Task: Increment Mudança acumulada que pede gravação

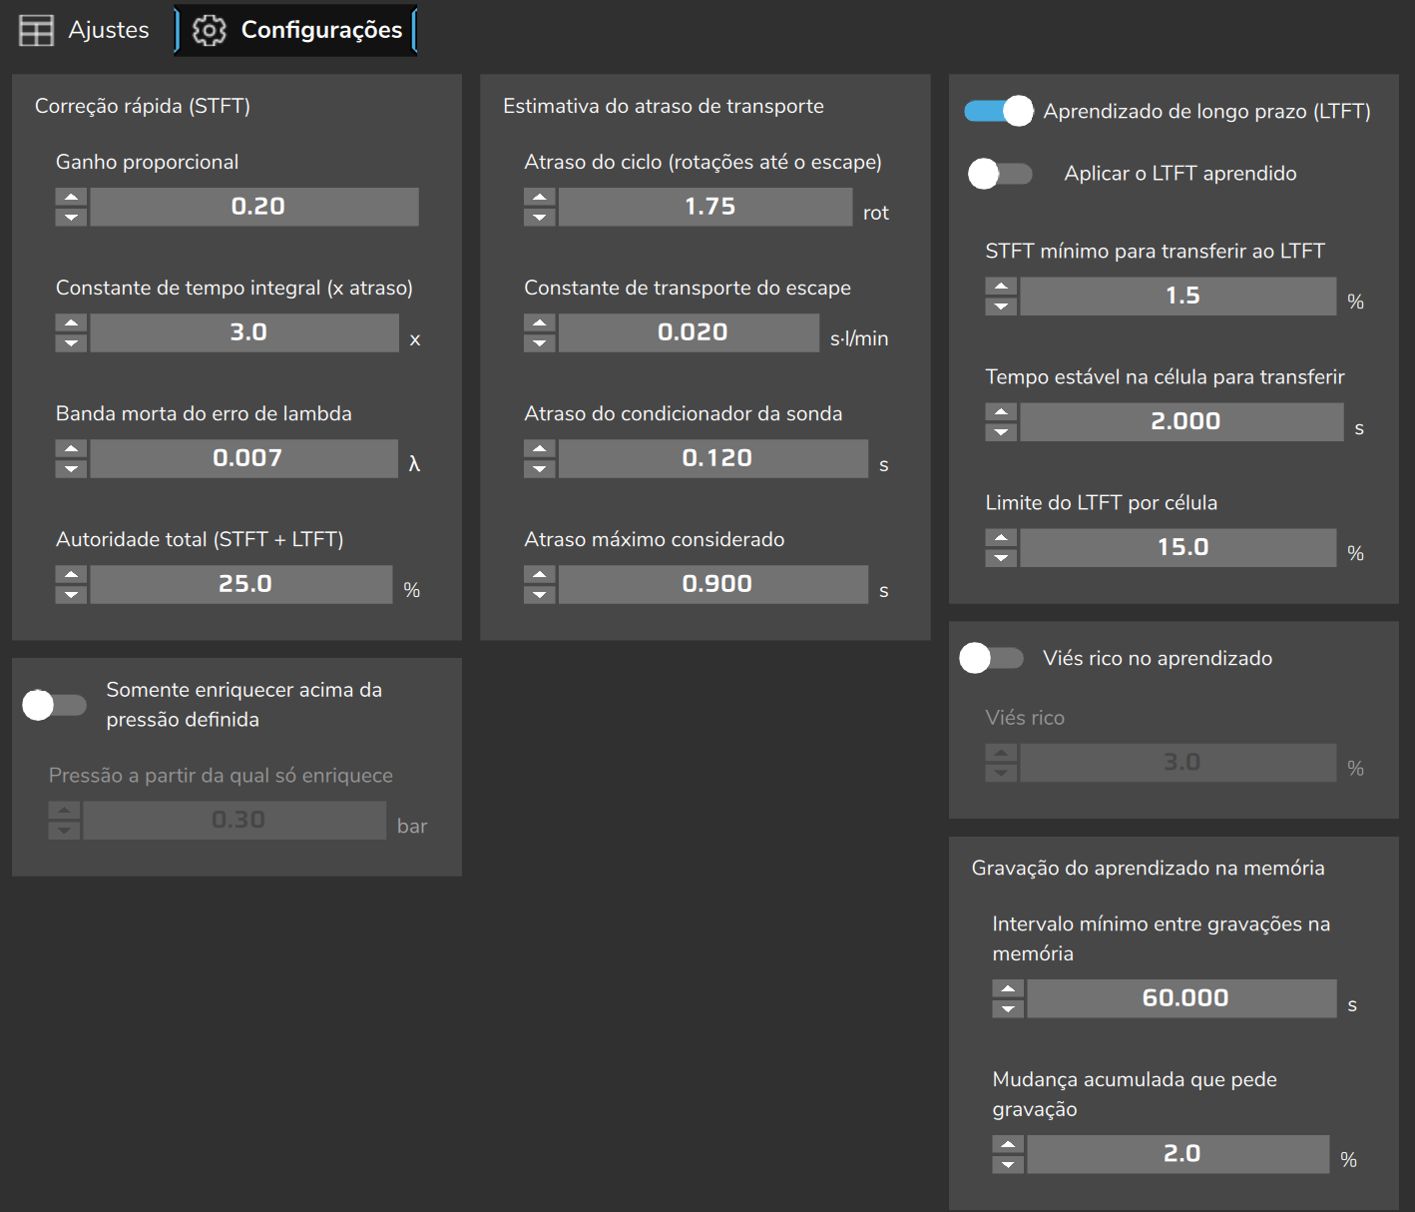Action: coord(1008,1144)
